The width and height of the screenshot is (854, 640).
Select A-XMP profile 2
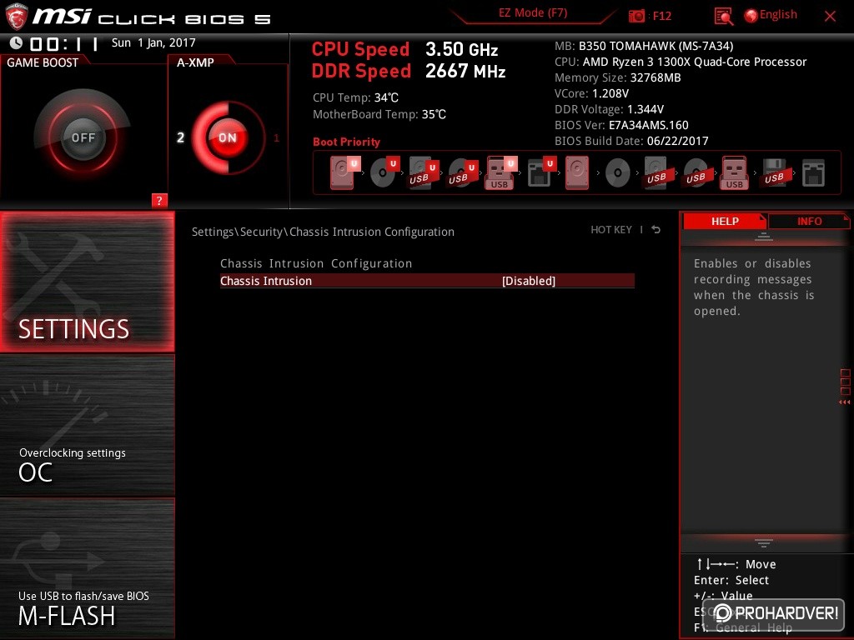[x=180, y=137]
